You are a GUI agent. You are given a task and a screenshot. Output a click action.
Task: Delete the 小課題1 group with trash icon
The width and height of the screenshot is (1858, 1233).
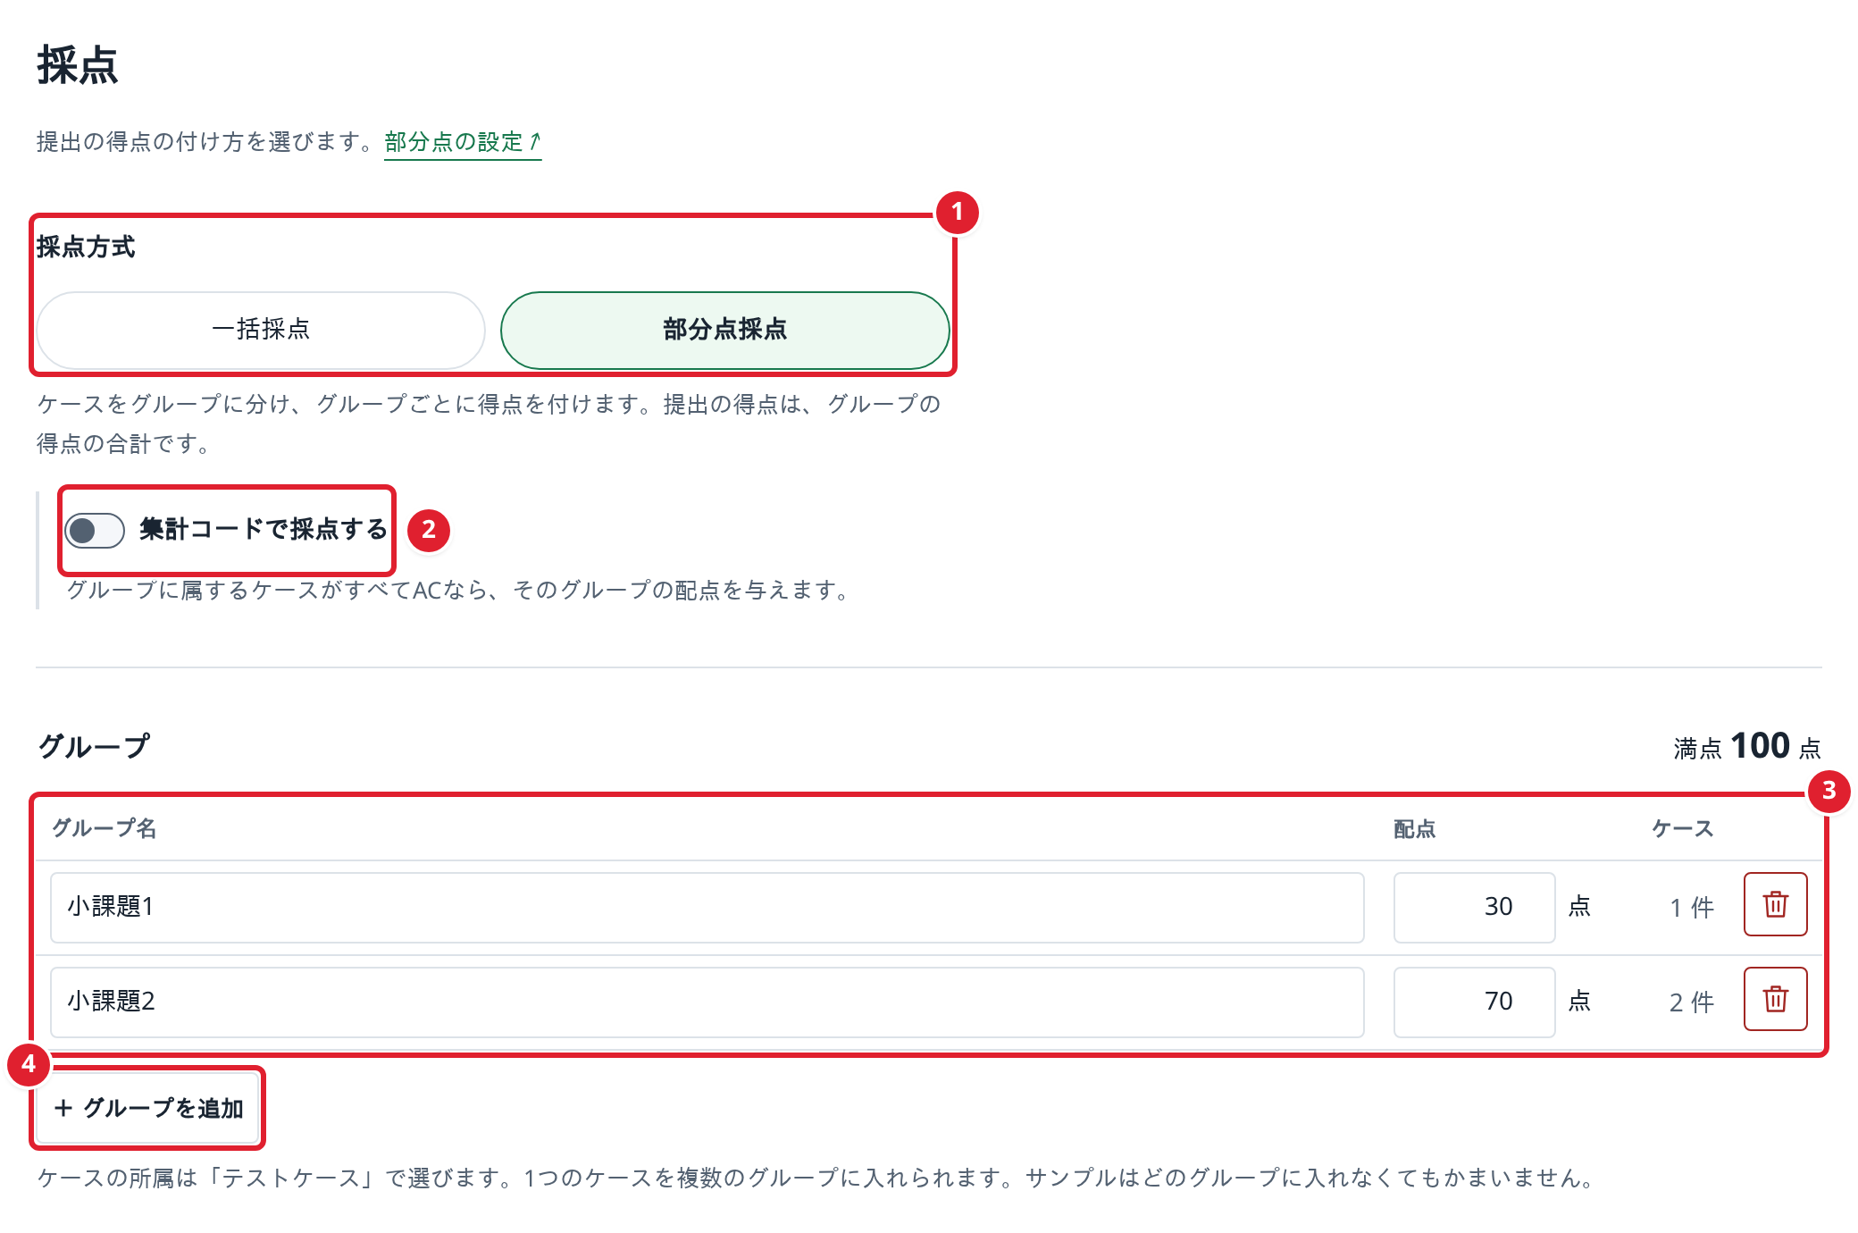point(1775,904)
